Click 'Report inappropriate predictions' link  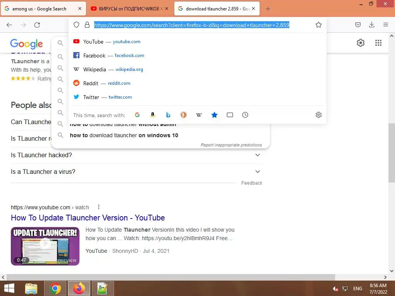[x=231, y=145]
